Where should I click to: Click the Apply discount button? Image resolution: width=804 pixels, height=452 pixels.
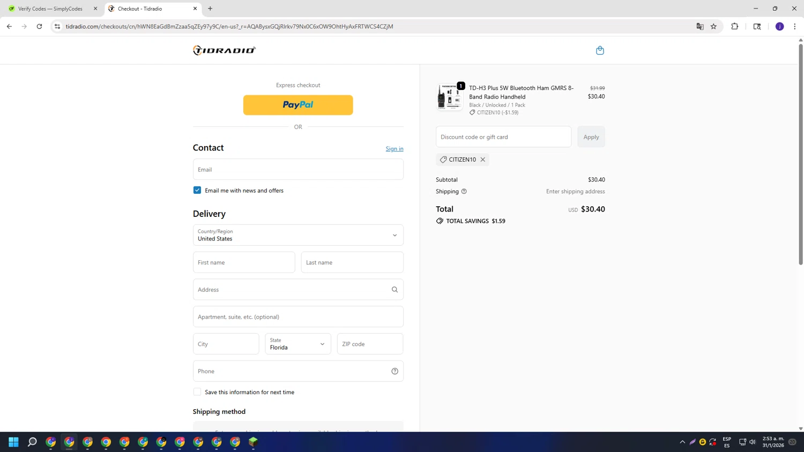(x=591, y=137)
